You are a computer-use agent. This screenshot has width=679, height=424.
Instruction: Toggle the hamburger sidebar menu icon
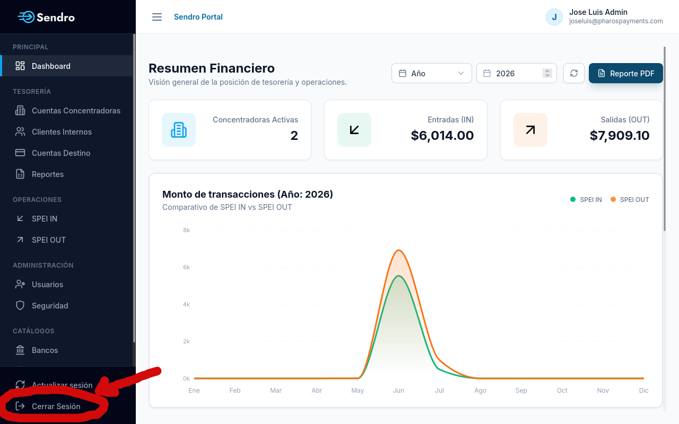click(x=157, y=17)
